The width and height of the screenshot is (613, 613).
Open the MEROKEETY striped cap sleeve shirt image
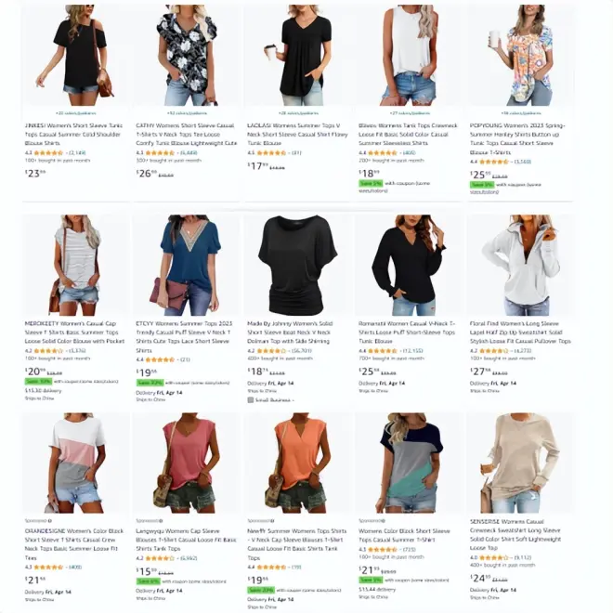76,265
